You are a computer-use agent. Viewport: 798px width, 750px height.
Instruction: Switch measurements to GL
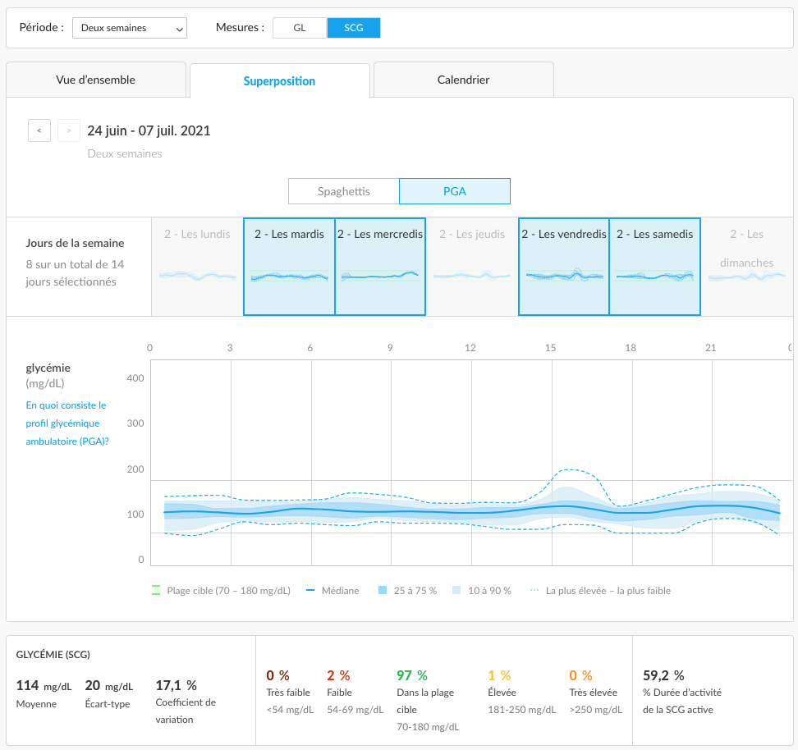pyautogui.click(x=300, y=28)
